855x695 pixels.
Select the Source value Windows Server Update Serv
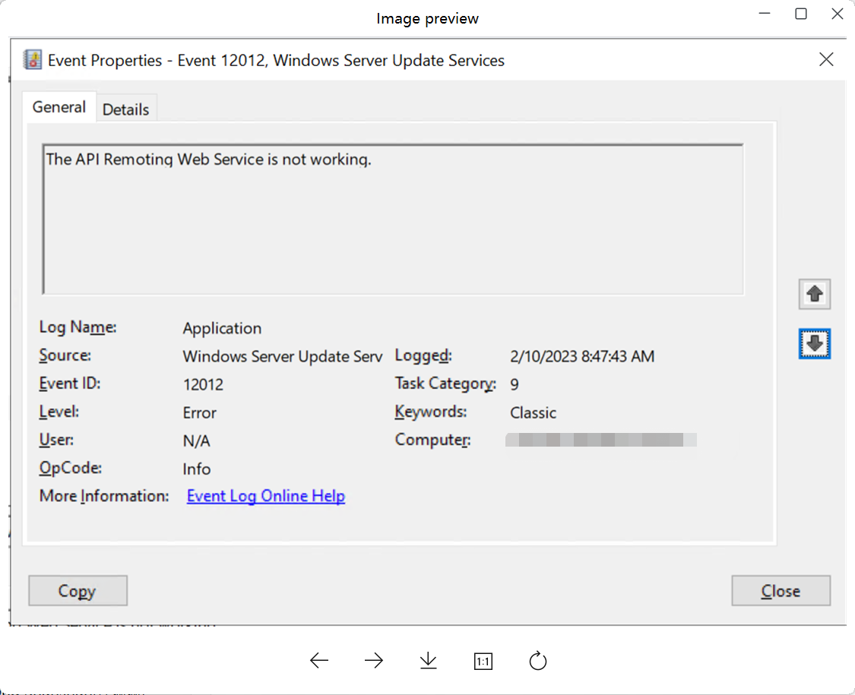point(283,356)
